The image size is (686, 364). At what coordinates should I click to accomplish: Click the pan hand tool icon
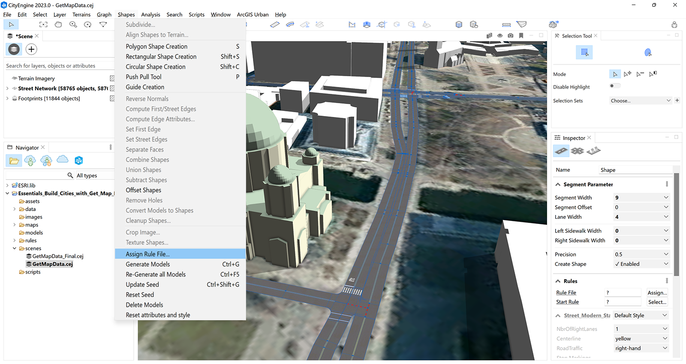tap(58, 25)
